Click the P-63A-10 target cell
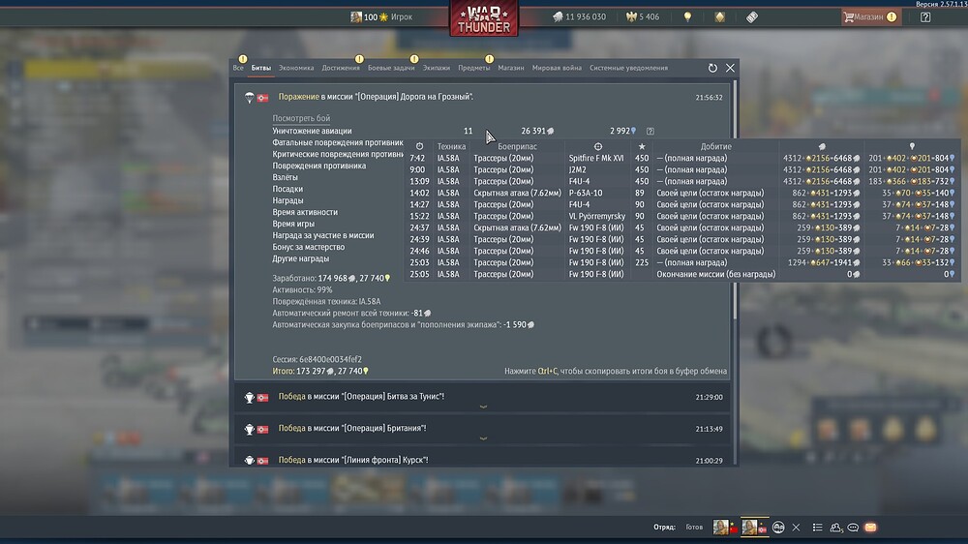The image size is (968, 544). tap(586, 193)
